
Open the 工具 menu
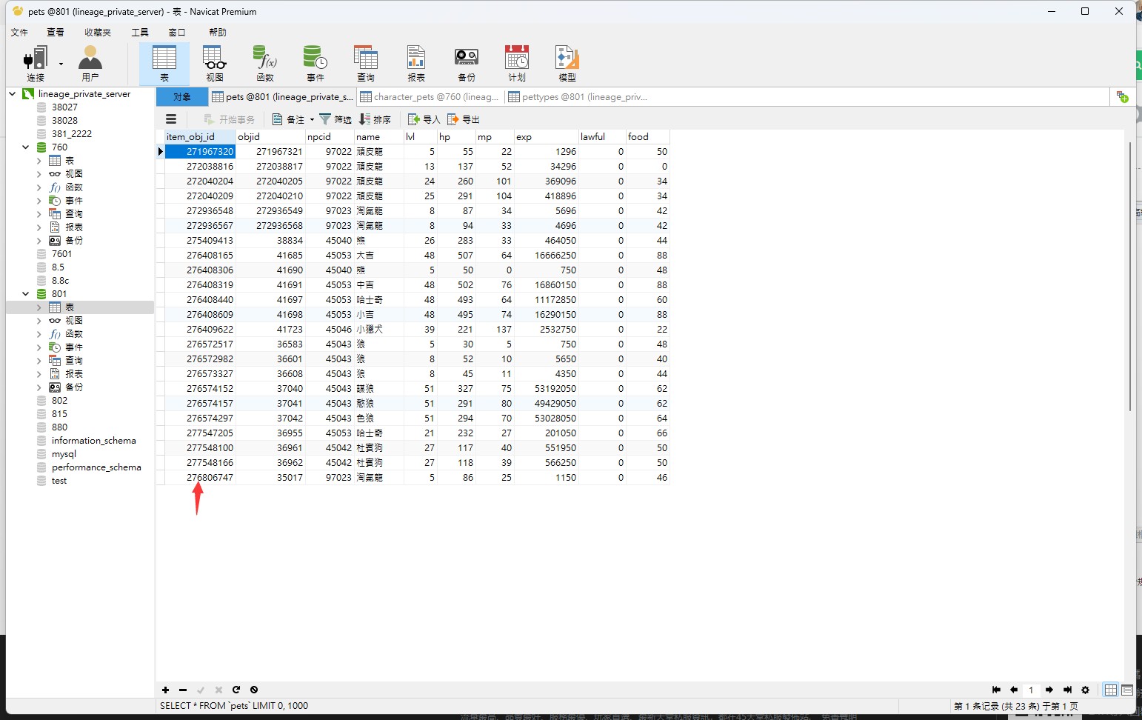pyautogui.click(x=140, y=33)
